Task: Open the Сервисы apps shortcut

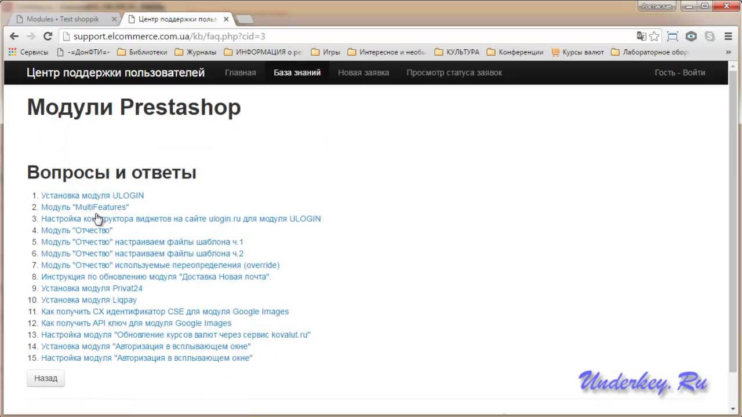Action: (x=28, y=52)
